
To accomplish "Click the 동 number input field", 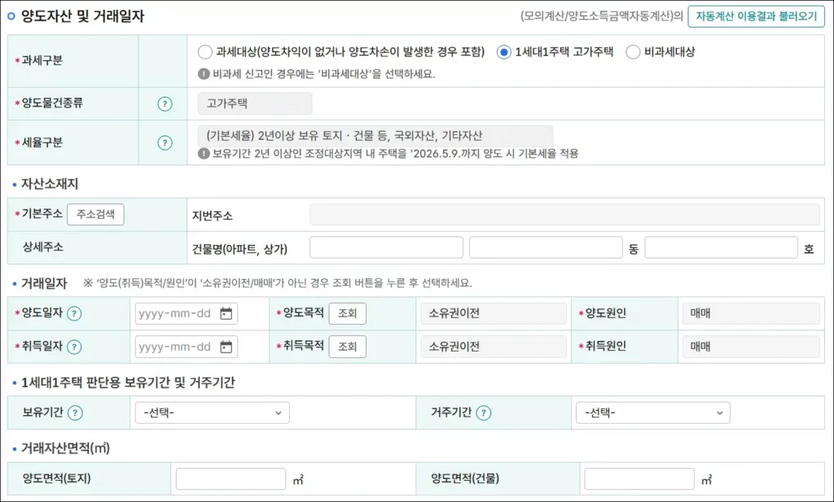I will point(546,247).
